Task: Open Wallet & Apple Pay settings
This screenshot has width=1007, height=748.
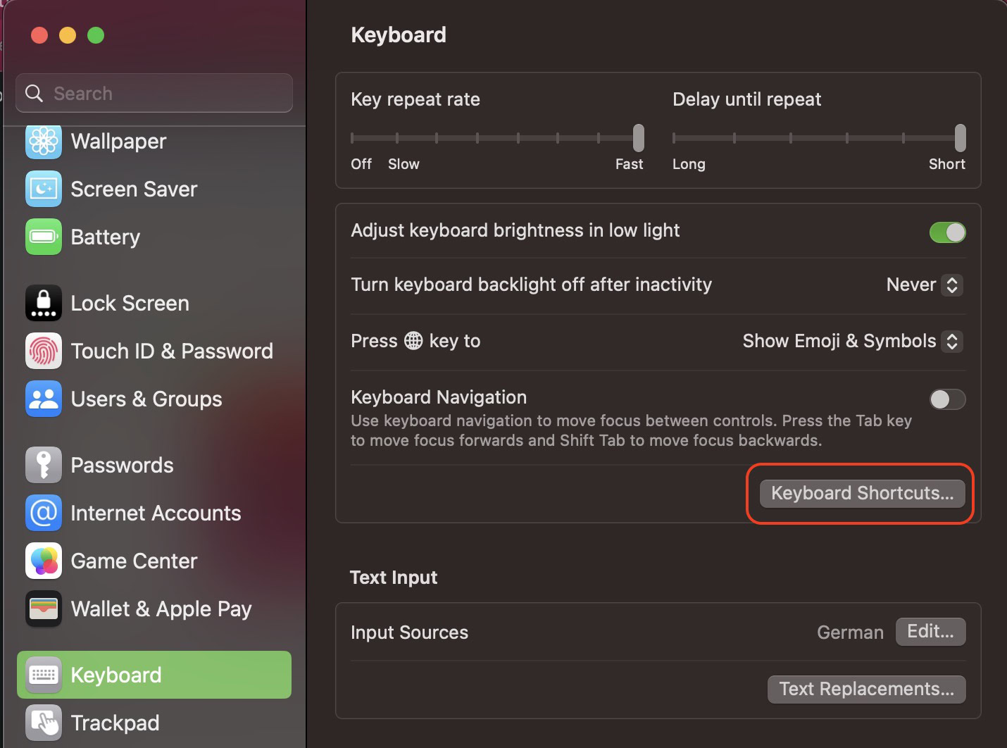Action: click(x=161, y=609)
